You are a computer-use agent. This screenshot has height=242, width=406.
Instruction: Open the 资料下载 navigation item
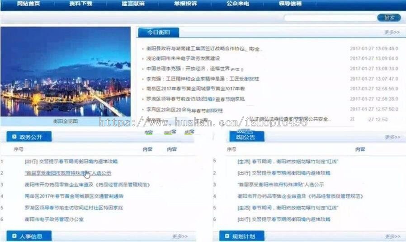tap(81, 4)
